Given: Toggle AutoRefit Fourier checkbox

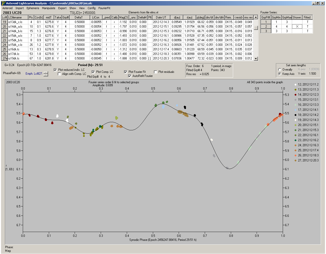Looking at the screenshot, I should click(130, 76).
